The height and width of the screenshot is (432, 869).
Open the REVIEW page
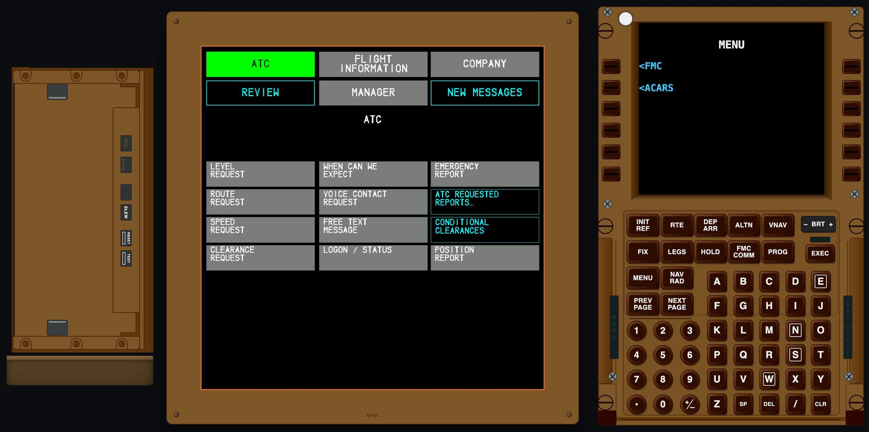click(260, 93)
